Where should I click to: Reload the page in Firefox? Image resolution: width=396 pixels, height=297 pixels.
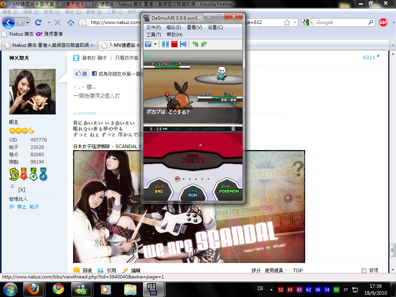[38, 22]
